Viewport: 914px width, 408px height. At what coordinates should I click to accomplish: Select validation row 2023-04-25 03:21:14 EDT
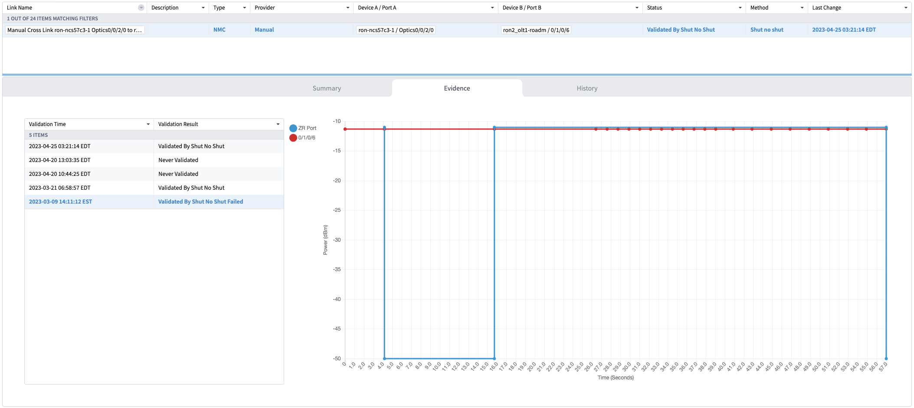pos(154,146)
